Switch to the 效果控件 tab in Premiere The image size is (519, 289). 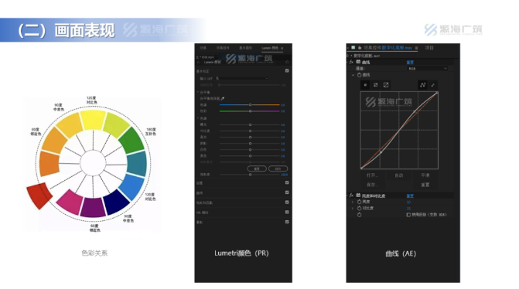(x=223, y=48)
